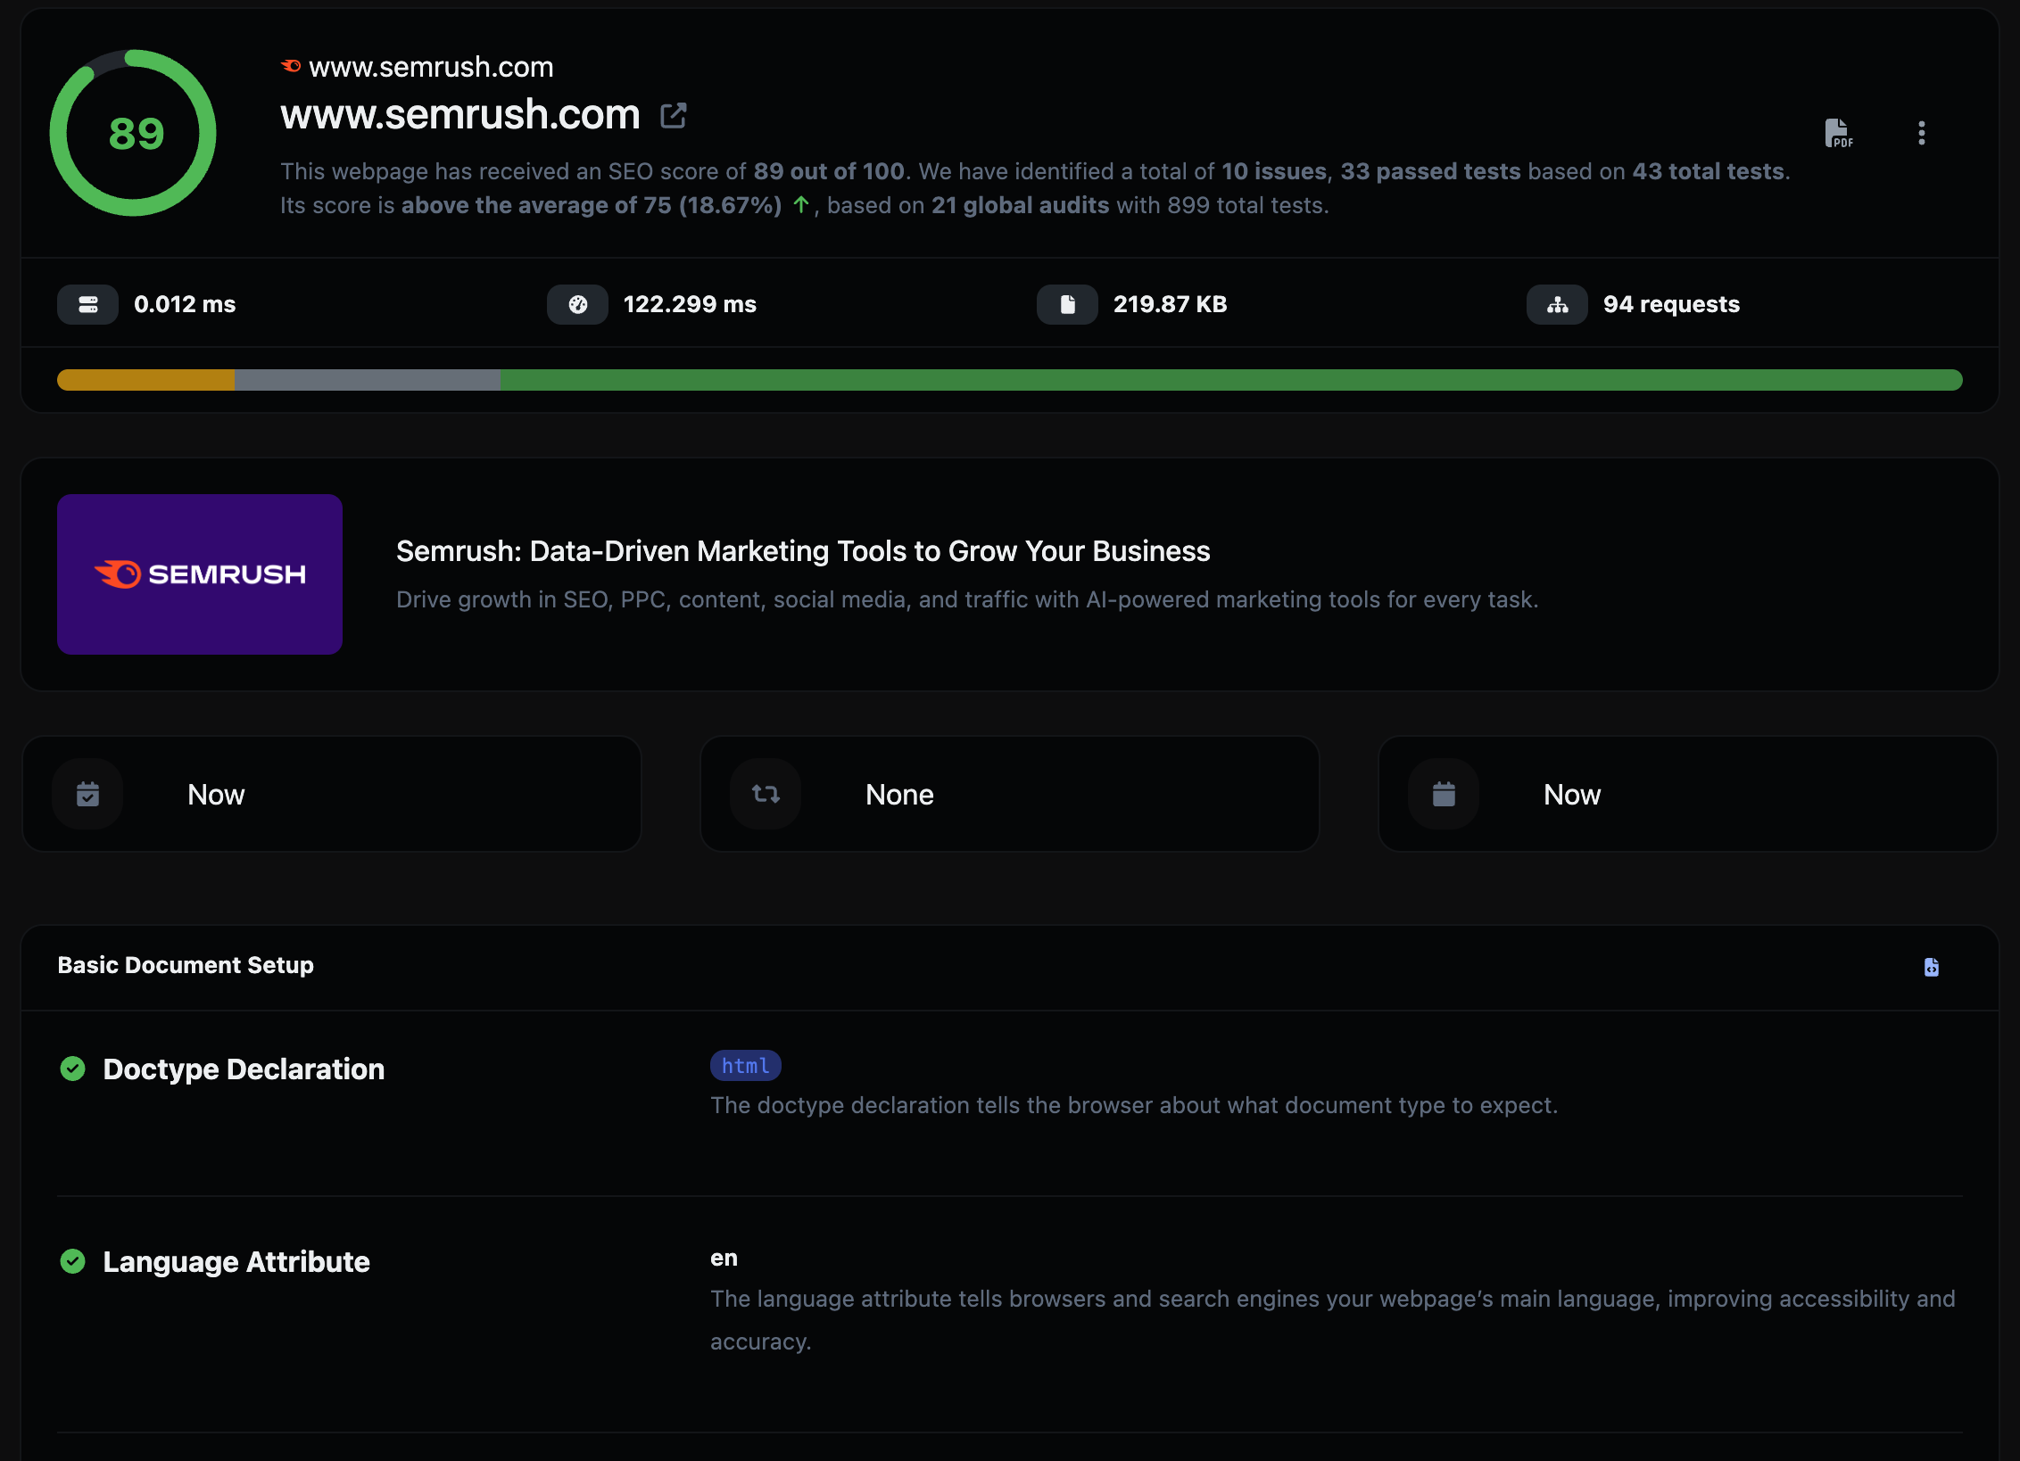The width and height of the screenshot is (2020, 1461).
Task: Click the server response time icon
Action: point(87,304)
